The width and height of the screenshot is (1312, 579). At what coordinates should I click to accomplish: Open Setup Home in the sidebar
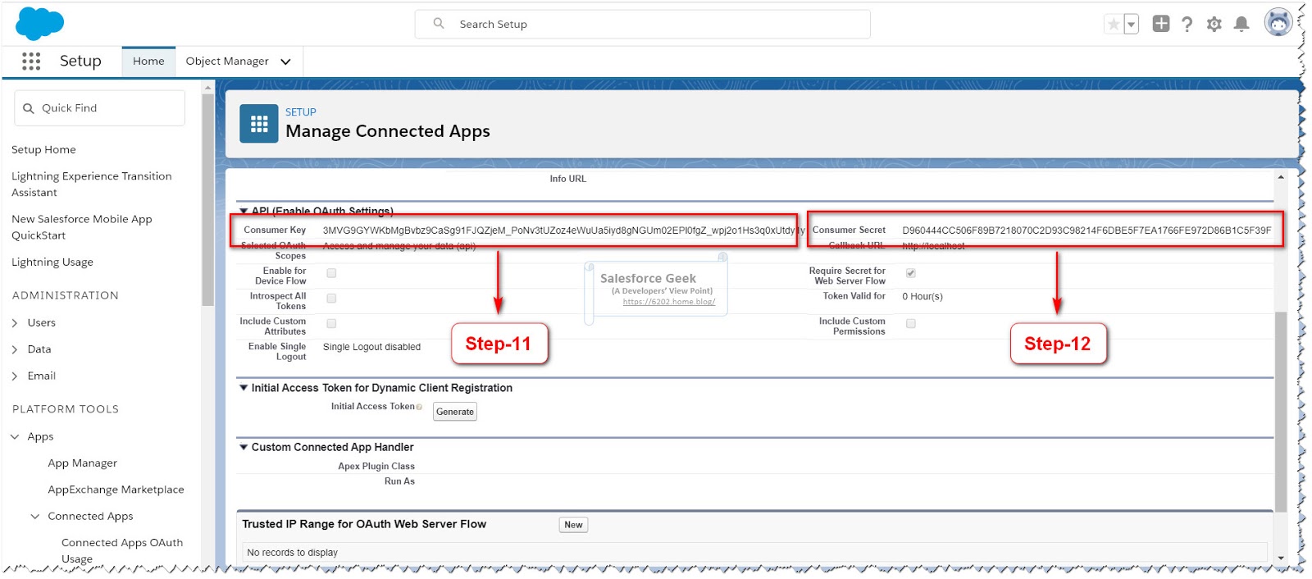coord(43,150)
